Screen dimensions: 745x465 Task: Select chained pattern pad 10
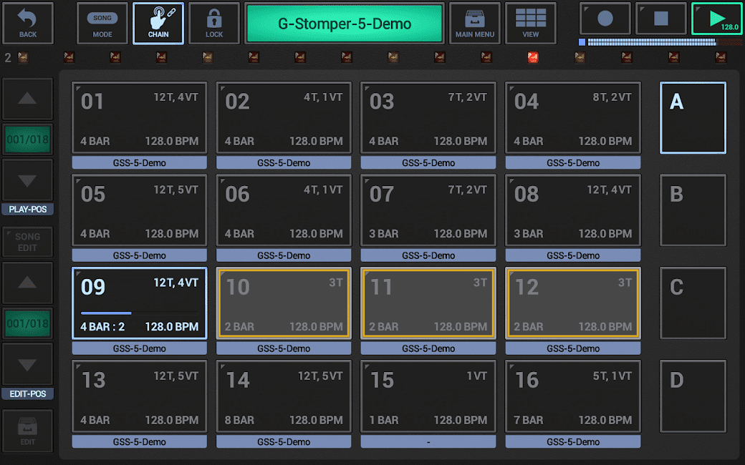click(284, 303)
